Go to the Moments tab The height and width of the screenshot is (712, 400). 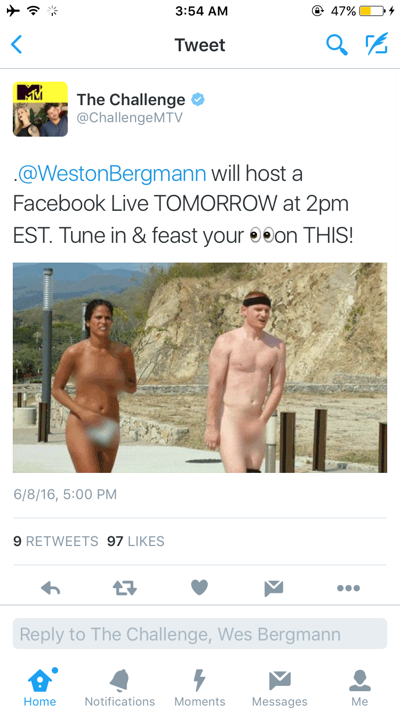point(200,687)
